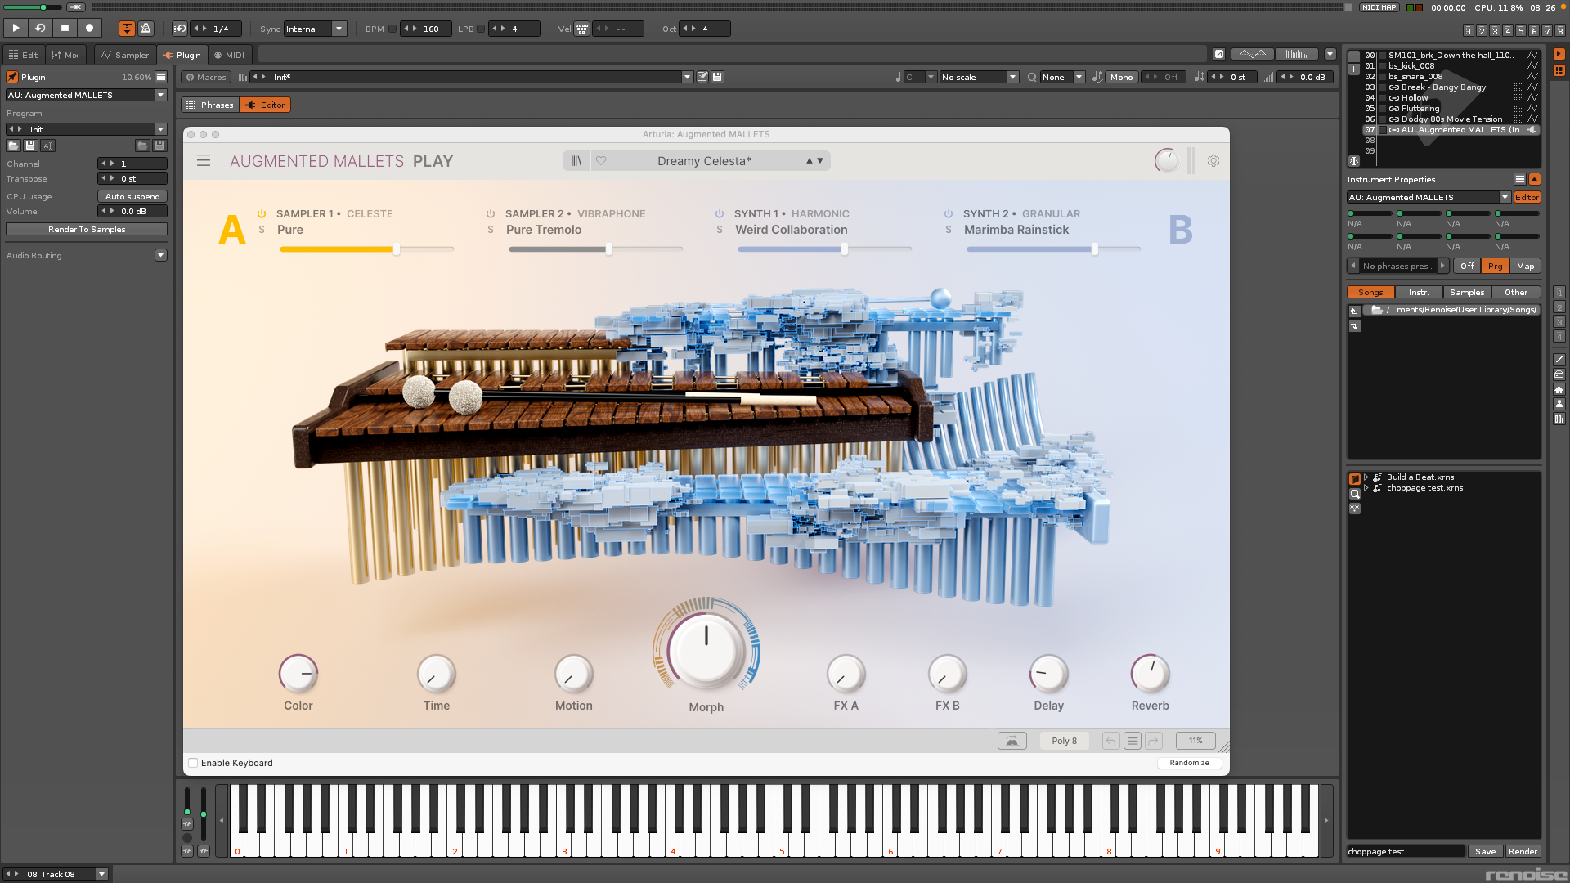Expand the Build a Beat.xrns tree item
The image size is (1570, 883).
[x=1366, y=477]
